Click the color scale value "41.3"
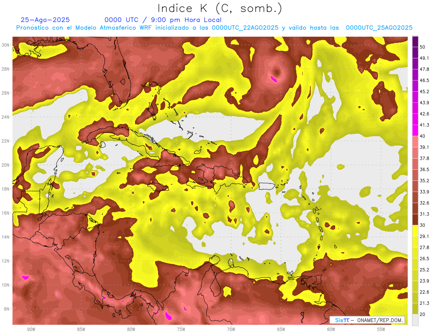 point(424,125)
